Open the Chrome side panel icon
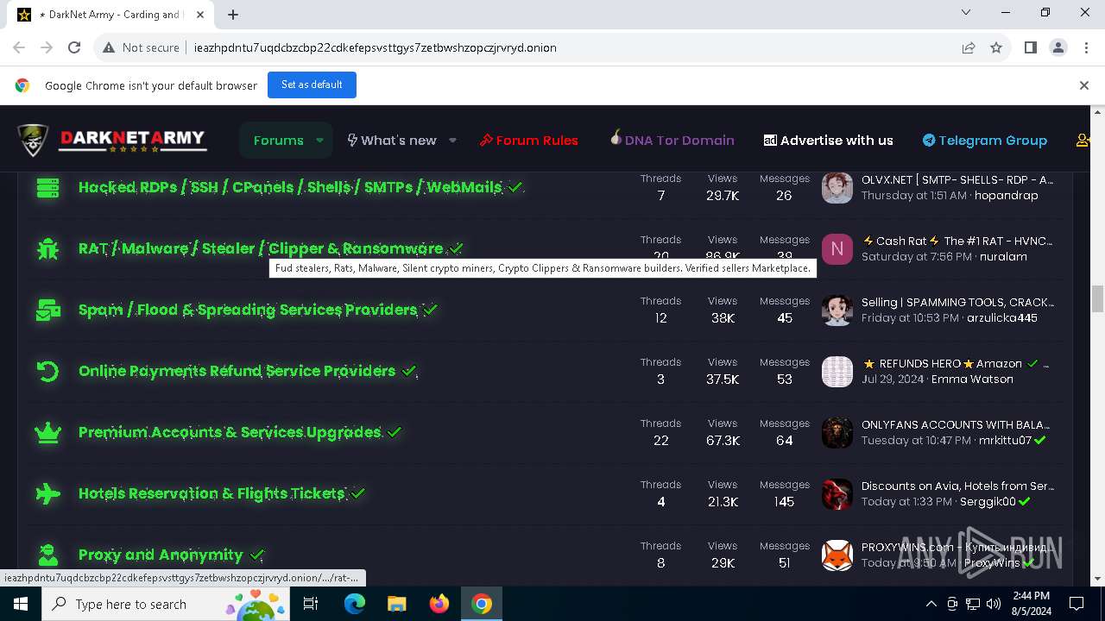 1030,47
